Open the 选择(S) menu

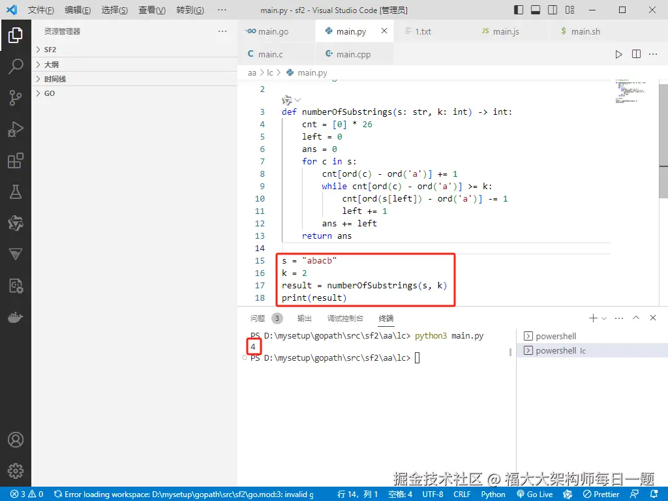pyautogui.click(x=115, y=10)
